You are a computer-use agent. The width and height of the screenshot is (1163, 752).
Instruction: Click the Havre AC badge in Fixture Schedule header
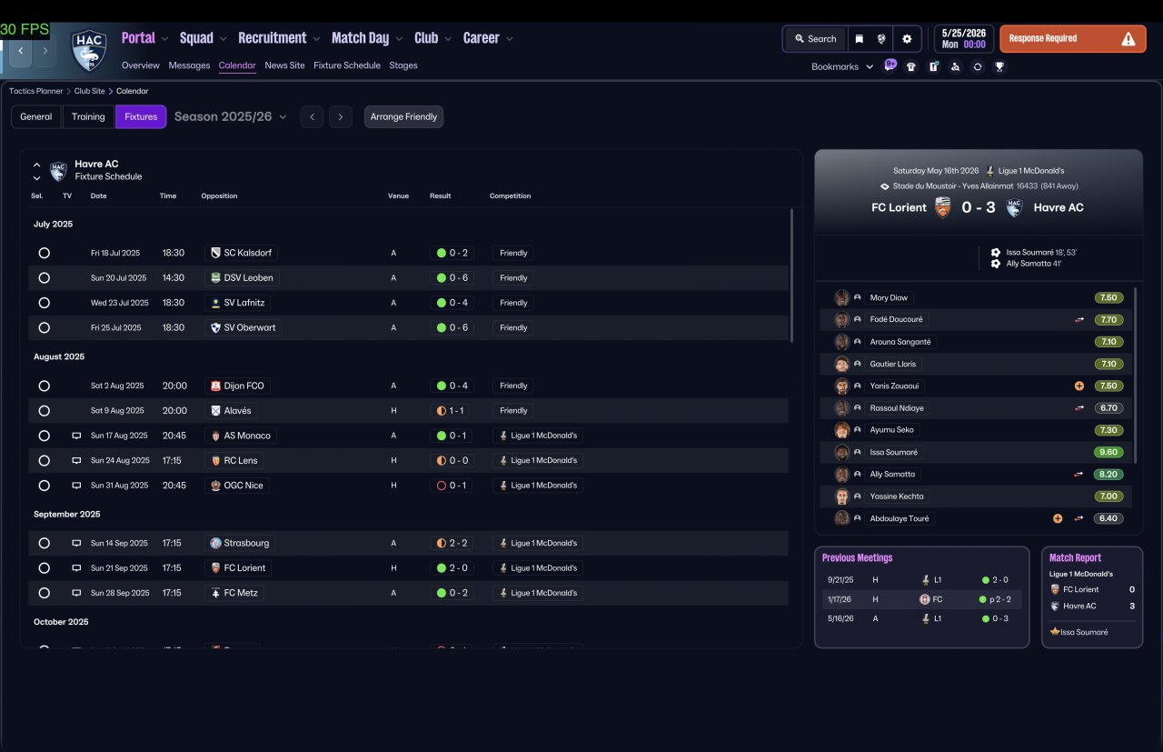[58, 170]
